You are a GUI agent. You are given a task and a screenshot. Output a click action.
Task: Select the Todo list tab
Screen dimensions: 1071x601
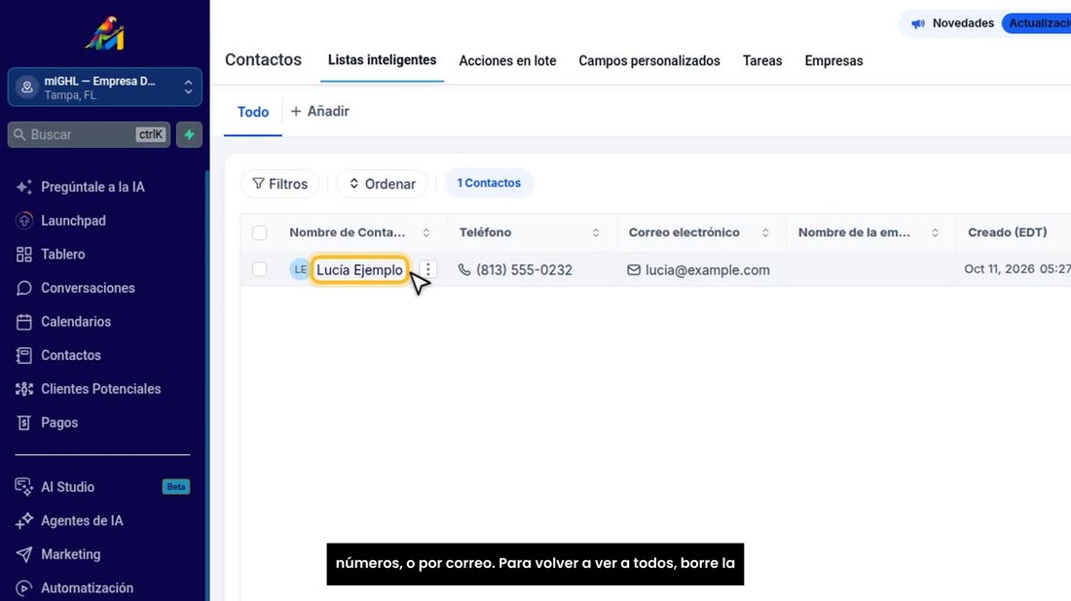pyautogui.click(x=253, y=112)
